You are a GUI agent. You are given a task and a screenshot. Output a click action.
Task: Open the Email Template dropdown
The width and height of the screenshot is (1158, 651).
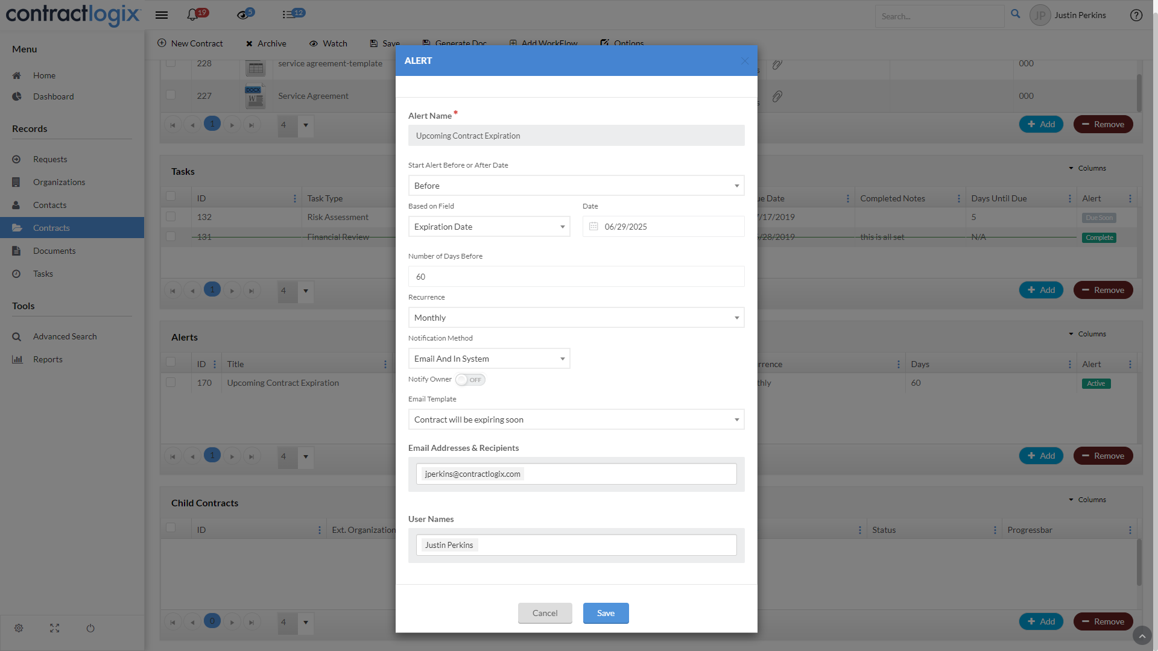(x=736, y=419)
